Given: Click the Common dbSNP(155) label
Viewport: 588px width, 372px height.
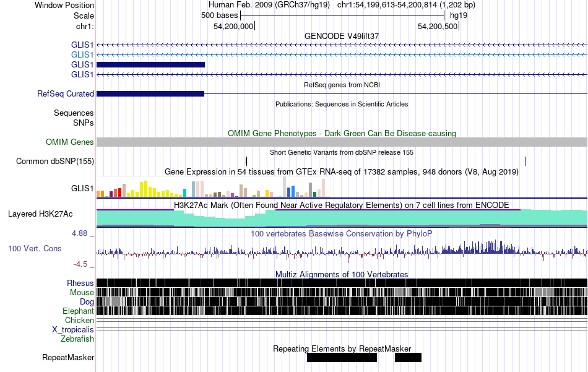Looking at the screenshot, I should (x=55, y=162).
